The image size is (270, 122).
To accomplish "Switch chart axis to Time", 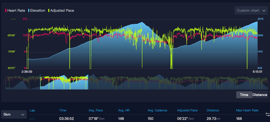I will click(244, 95).
